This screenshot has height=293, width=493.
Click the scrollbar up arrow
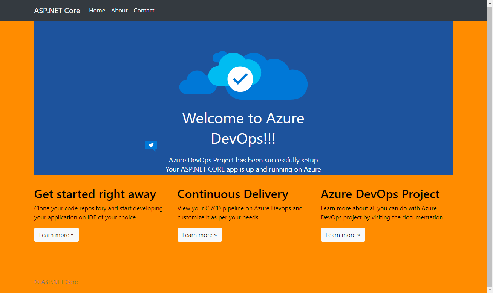coord(490,3)
